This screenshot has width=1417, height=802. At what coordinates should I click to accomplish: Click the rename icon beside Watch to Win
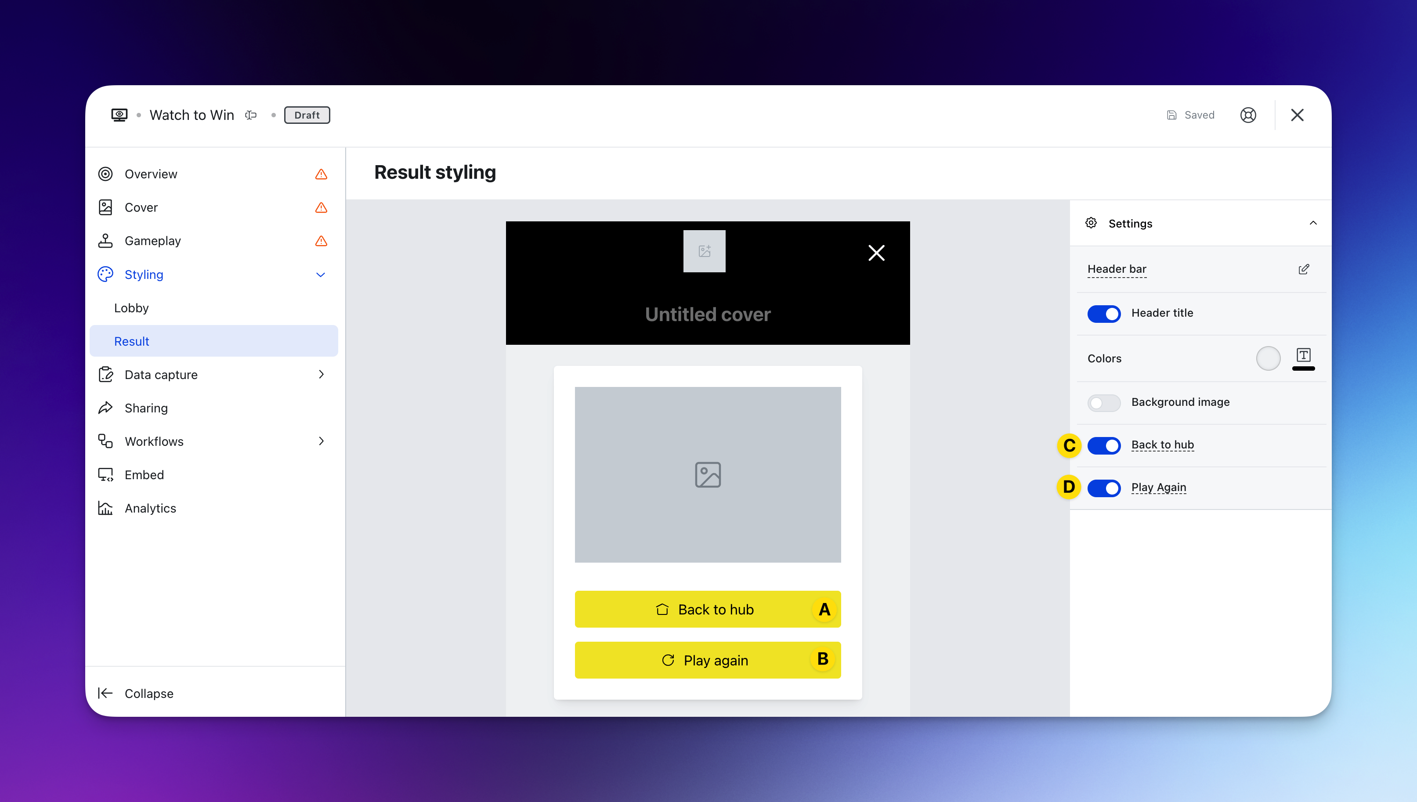click(251, 115)
